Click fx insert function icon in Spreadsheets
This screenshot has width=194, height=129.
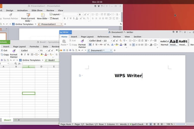[19, 64]
